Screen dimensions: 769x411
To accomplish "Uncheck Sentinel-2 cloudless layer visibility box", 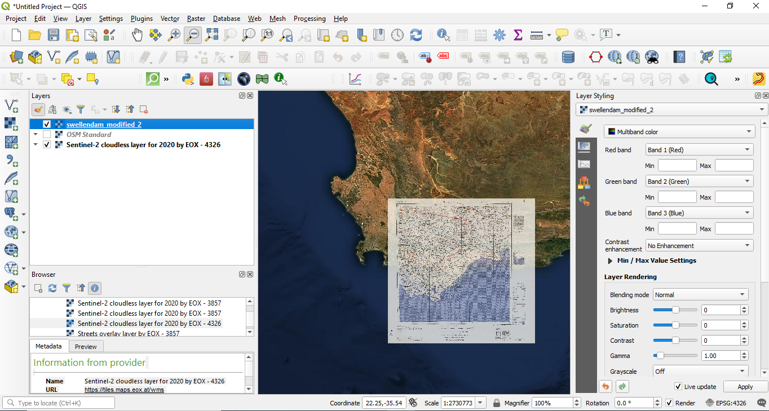I will click(47, 145).
